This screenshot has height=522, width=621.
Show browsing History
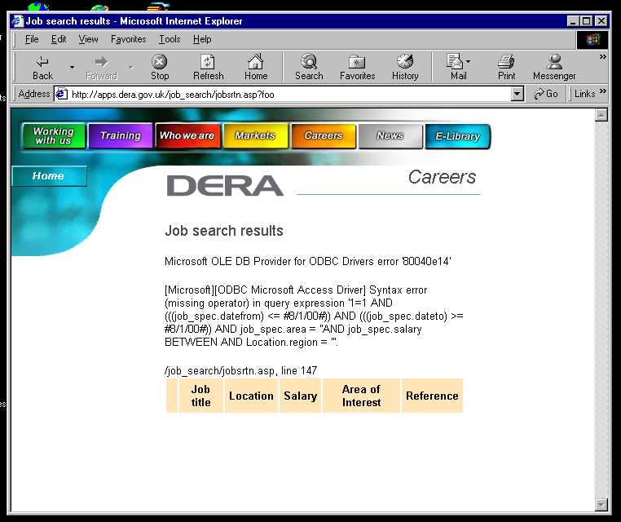(x=405, y=68)
